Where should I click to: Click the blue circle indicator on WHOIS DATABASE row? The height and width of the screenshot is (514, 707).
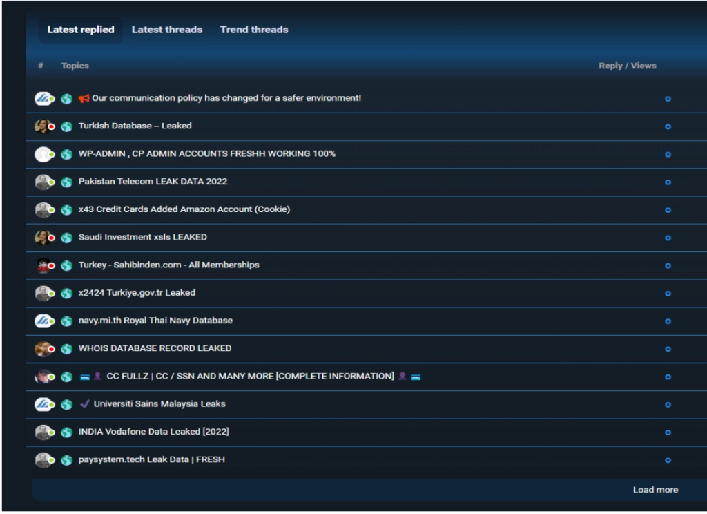tap(668, 349)
